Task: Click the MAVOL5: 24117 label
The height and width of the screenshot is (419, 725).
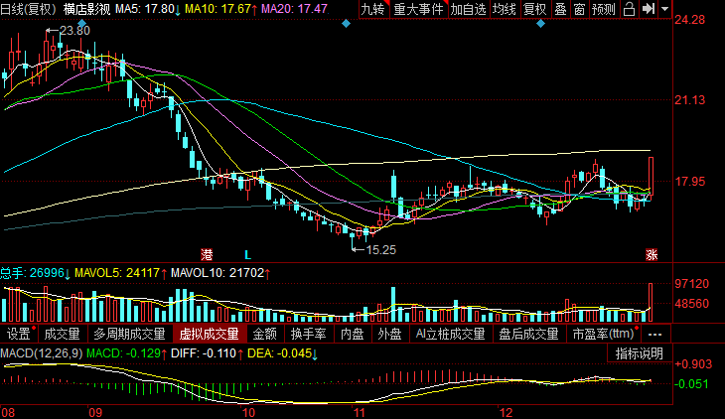Action: point(120,273)
